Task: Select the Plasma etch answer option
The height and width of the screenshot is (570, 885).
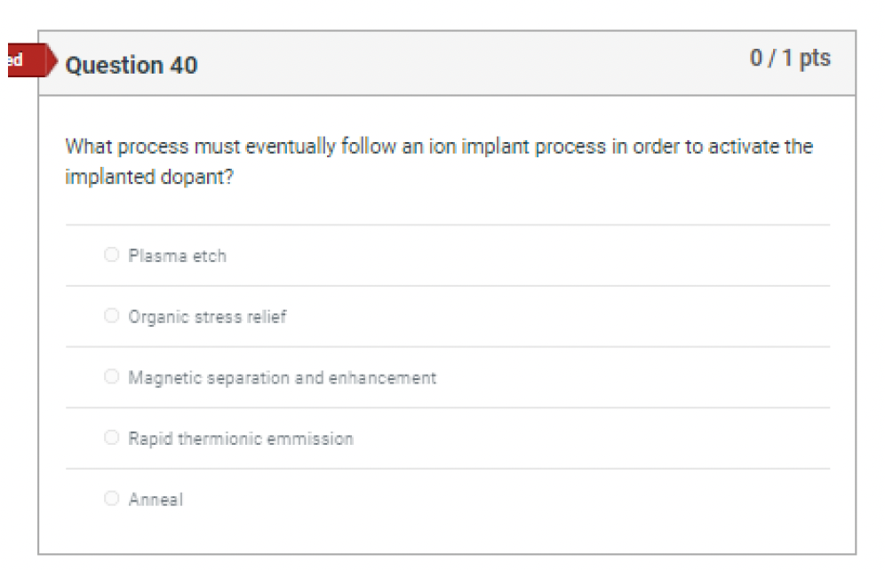Action: 110,254
